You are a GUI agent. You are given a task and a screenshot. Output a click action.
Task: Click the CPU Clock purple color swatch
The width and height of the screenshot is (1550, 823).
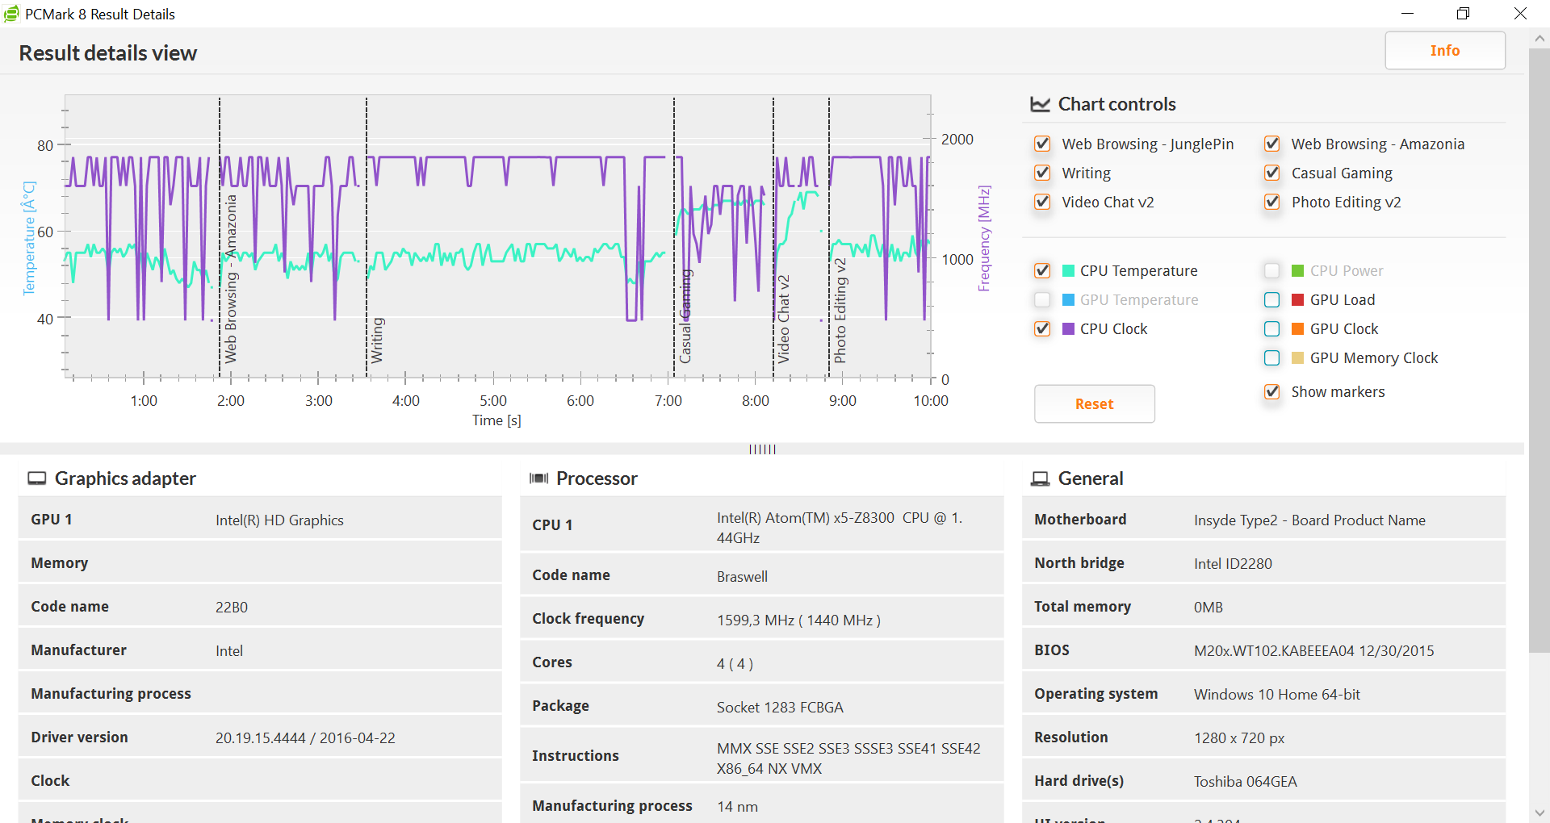point(1068,329)
